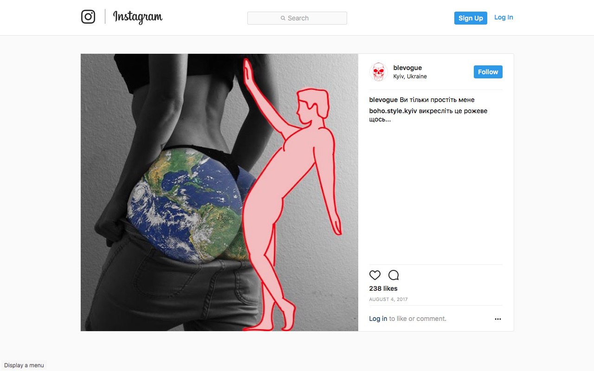Open blevogue username beside the avatar

click(407, 68)
